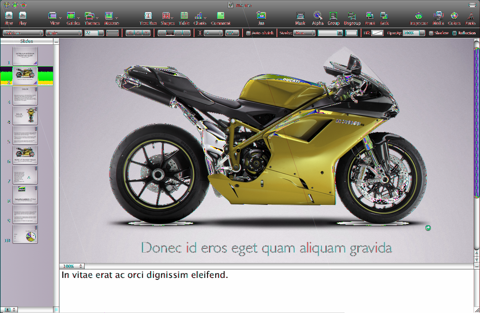Collapse the Slides navigator panel

coord(56,41)
